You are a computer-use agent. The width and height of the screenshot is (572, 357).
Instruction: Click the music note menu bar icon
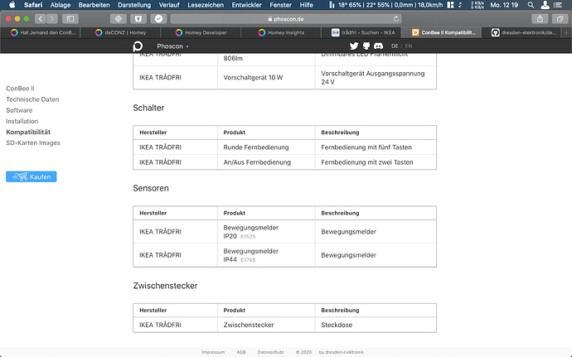(x=460, y=5)
